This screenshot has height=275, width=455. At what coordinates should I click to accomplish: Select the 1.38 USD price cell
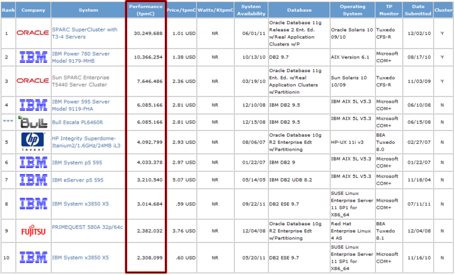click(x=184, y=57)
